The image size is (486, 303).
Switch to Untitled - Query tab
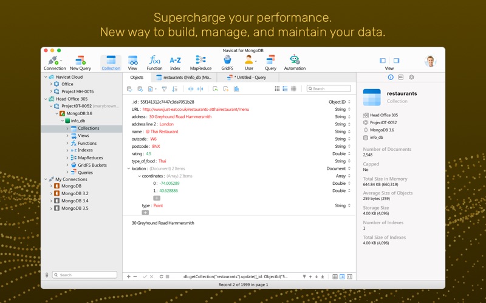(x=248, y=78)
